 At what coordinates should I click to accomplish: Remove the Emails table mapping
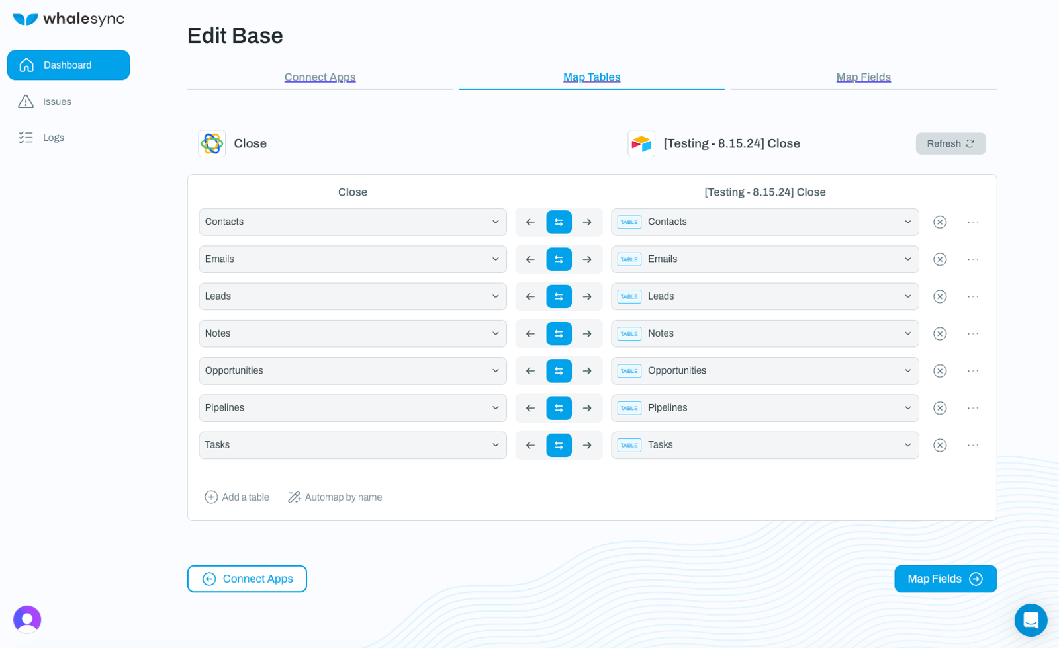940,259
